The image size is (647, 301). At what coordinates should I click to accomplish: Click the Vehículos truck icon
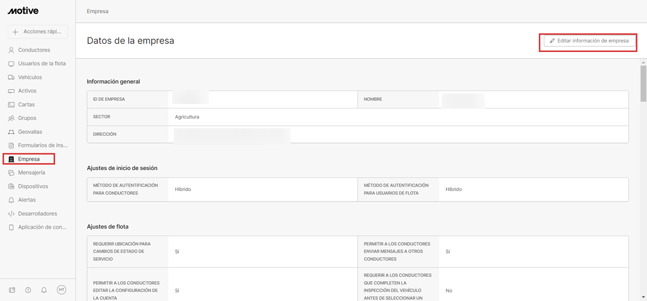(11, 77)
